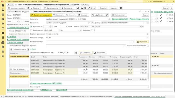The image size is (175, 98).
Task: Open history clock icon in title bar
Action: click(148, 1)
